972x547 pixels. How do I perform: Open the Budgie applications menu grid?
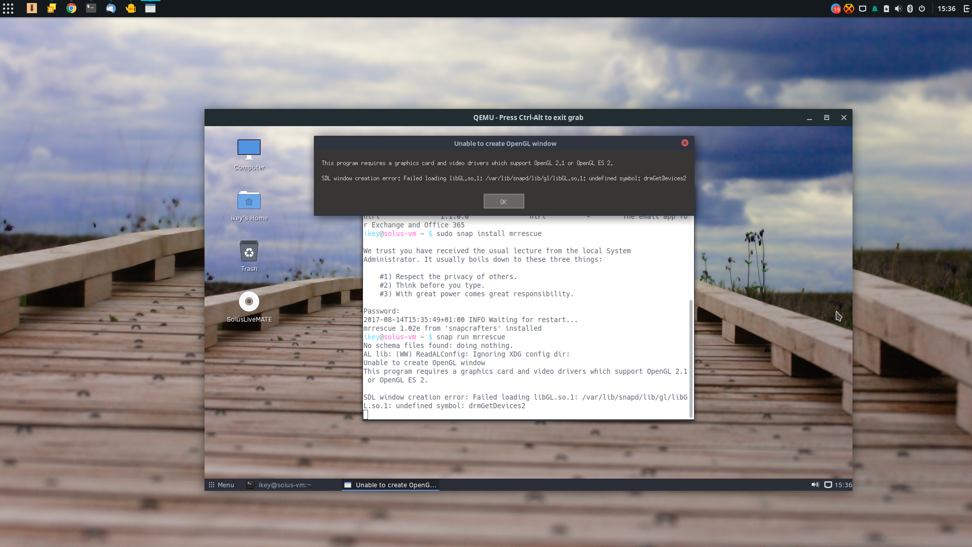tap(8, 9)
